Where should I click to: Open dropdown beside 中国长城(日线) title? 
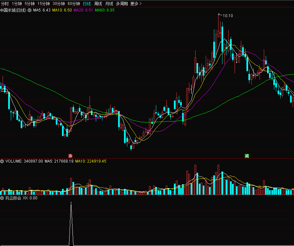[x=30, y=10]
